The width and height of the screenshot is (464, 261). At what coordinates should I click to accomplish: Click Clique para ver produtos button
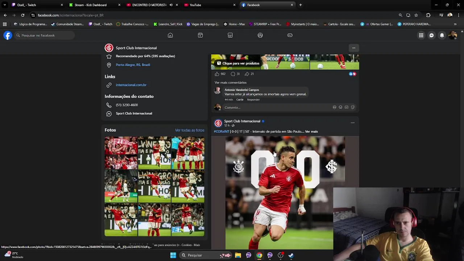pyautogui.click(x=238, y=63)
